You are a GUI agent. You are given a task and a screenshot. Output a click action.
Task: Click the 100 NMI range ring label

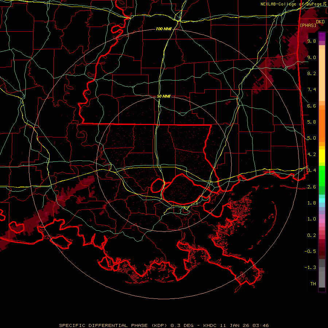coord(164,29)
